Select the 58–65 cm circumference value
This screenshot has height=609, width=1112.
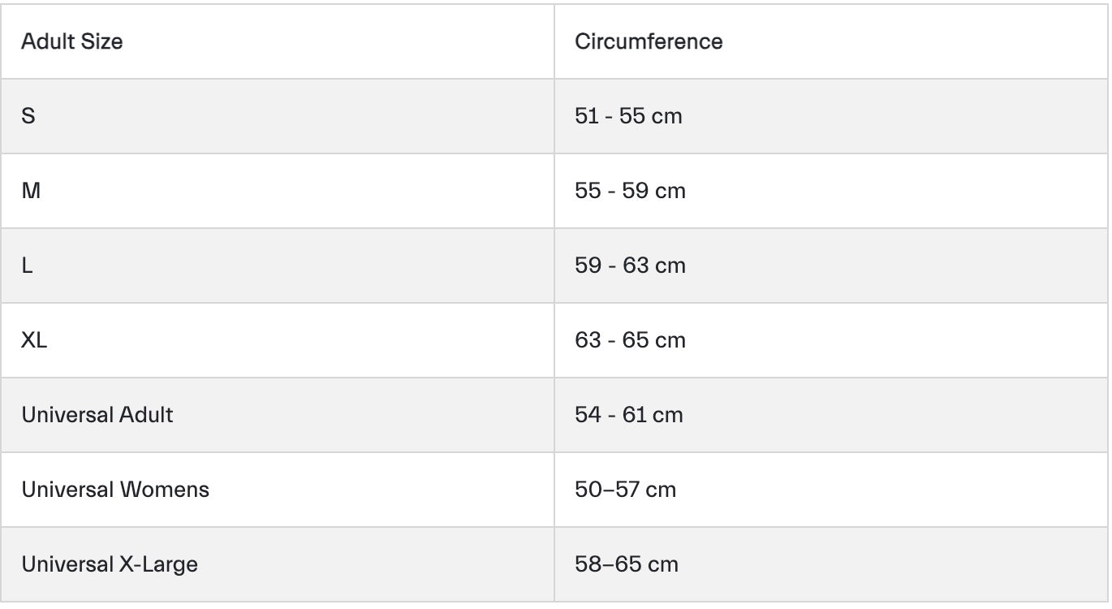[x=626, y=564]
